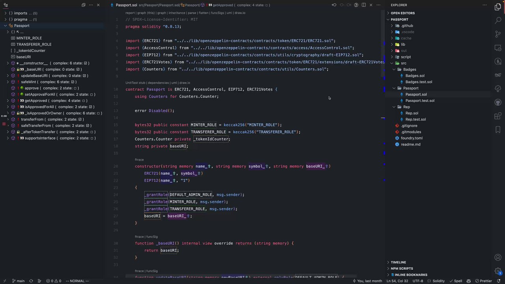Click the 'UnitTest stub' code lens link
Screen dimensions: 505x284
point(135,83)
